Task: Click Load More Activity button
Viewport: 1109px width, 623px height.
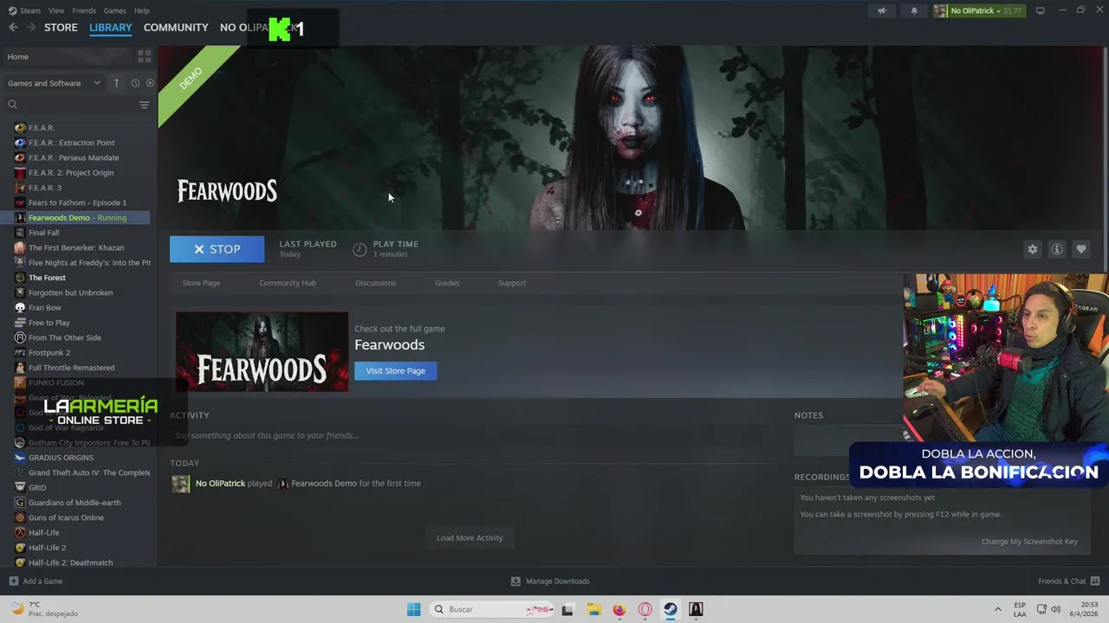Action: pos(470,537)
